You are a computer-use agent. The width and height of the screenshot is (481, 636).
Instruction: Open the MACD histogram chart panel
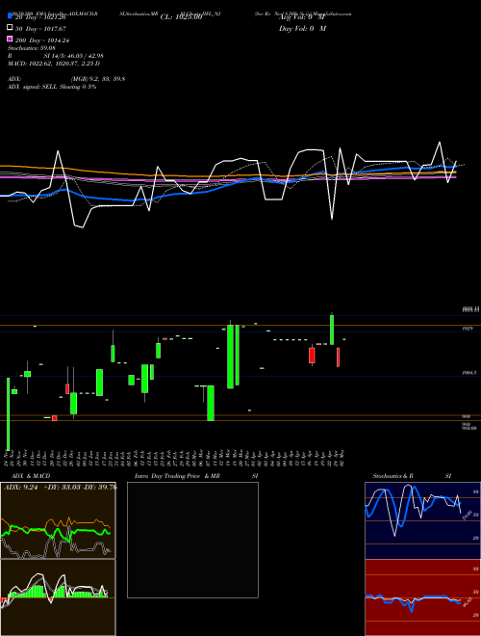pos(58,597)
